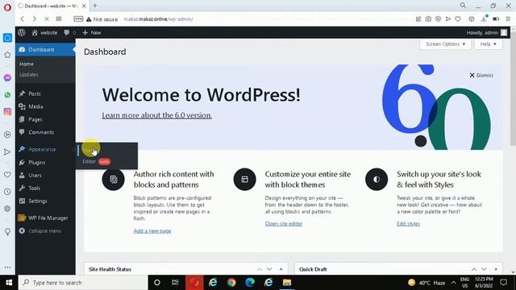This screenshot has width=516, height=290.
Task: Open Howdy, admin account menu
Action: click(486, 32)
